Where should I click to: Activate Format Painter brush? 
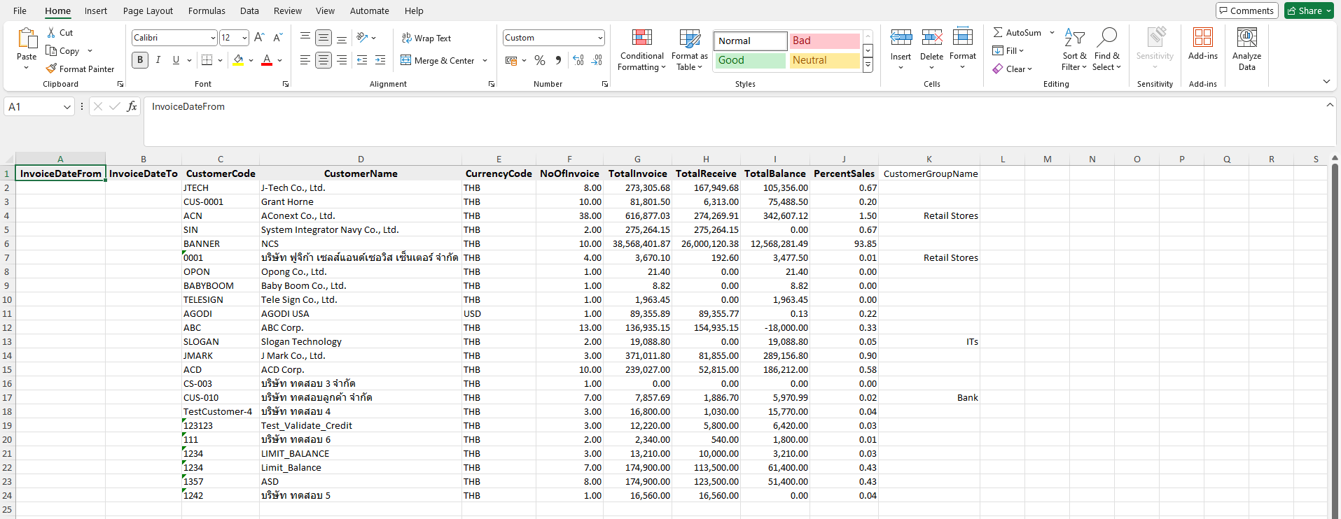pos(51,69)
